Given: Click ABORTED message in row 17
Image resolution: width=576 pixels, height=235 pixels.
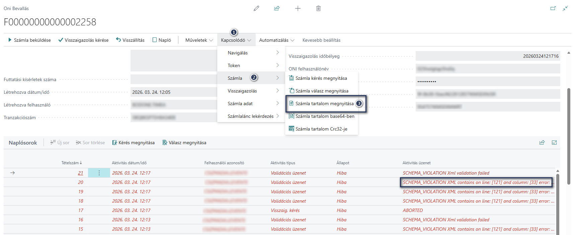Looking at the screenshot, I should [413, 210].
